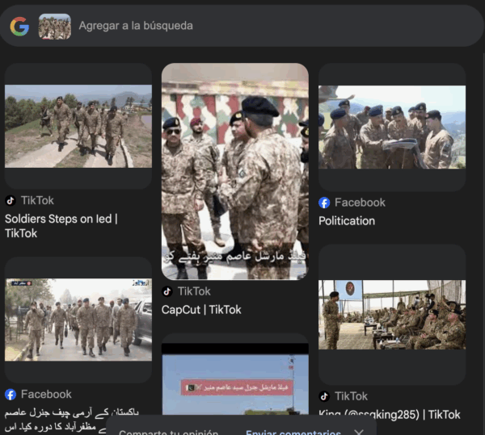Viewport: 485px width, 435px height.
Task: Open the tall image of officers talking
Action: tap(235, 172)
